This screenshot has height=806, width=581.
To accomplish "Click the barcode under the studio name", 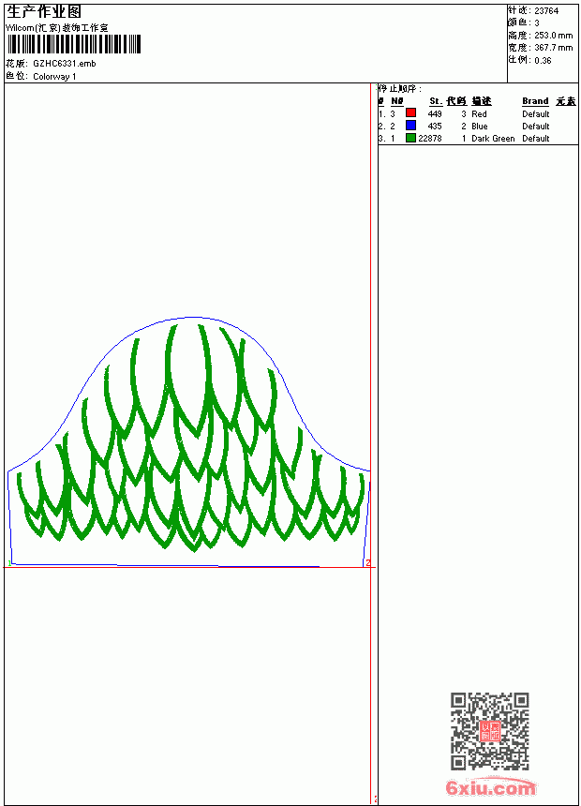I will (74, 44).
